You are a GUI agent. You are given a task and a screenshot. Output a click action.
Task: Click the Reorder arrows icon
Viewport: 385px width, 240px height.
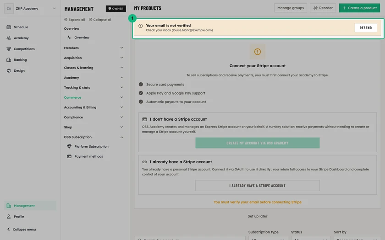pos(315,8)
